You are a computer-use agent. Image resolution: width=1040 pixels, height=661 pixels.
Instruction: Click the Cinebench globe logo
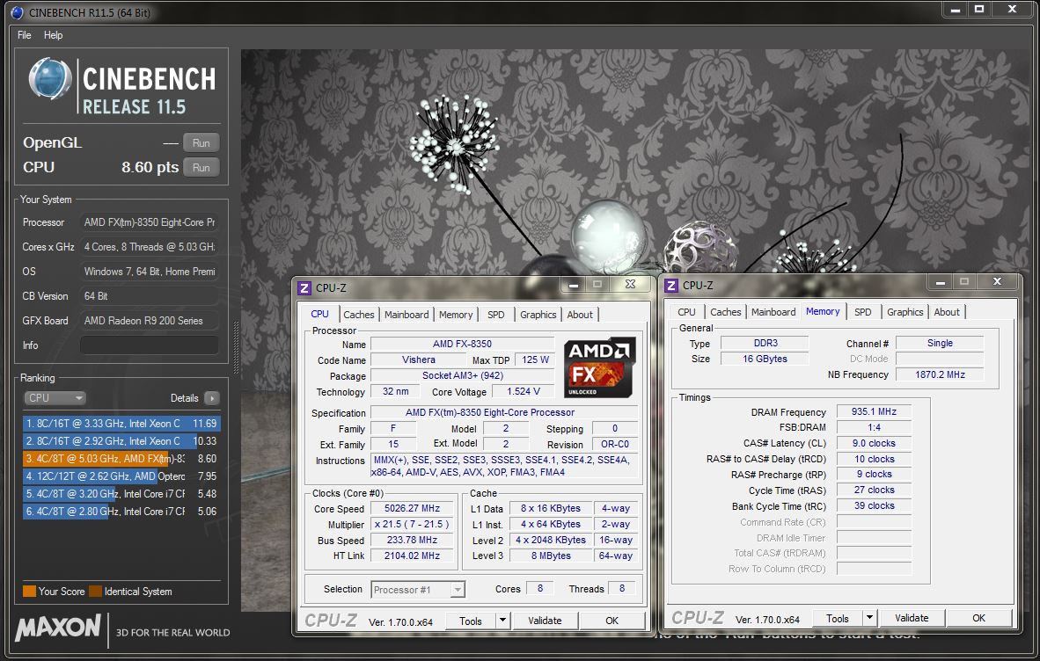click(x=50, y=78)
